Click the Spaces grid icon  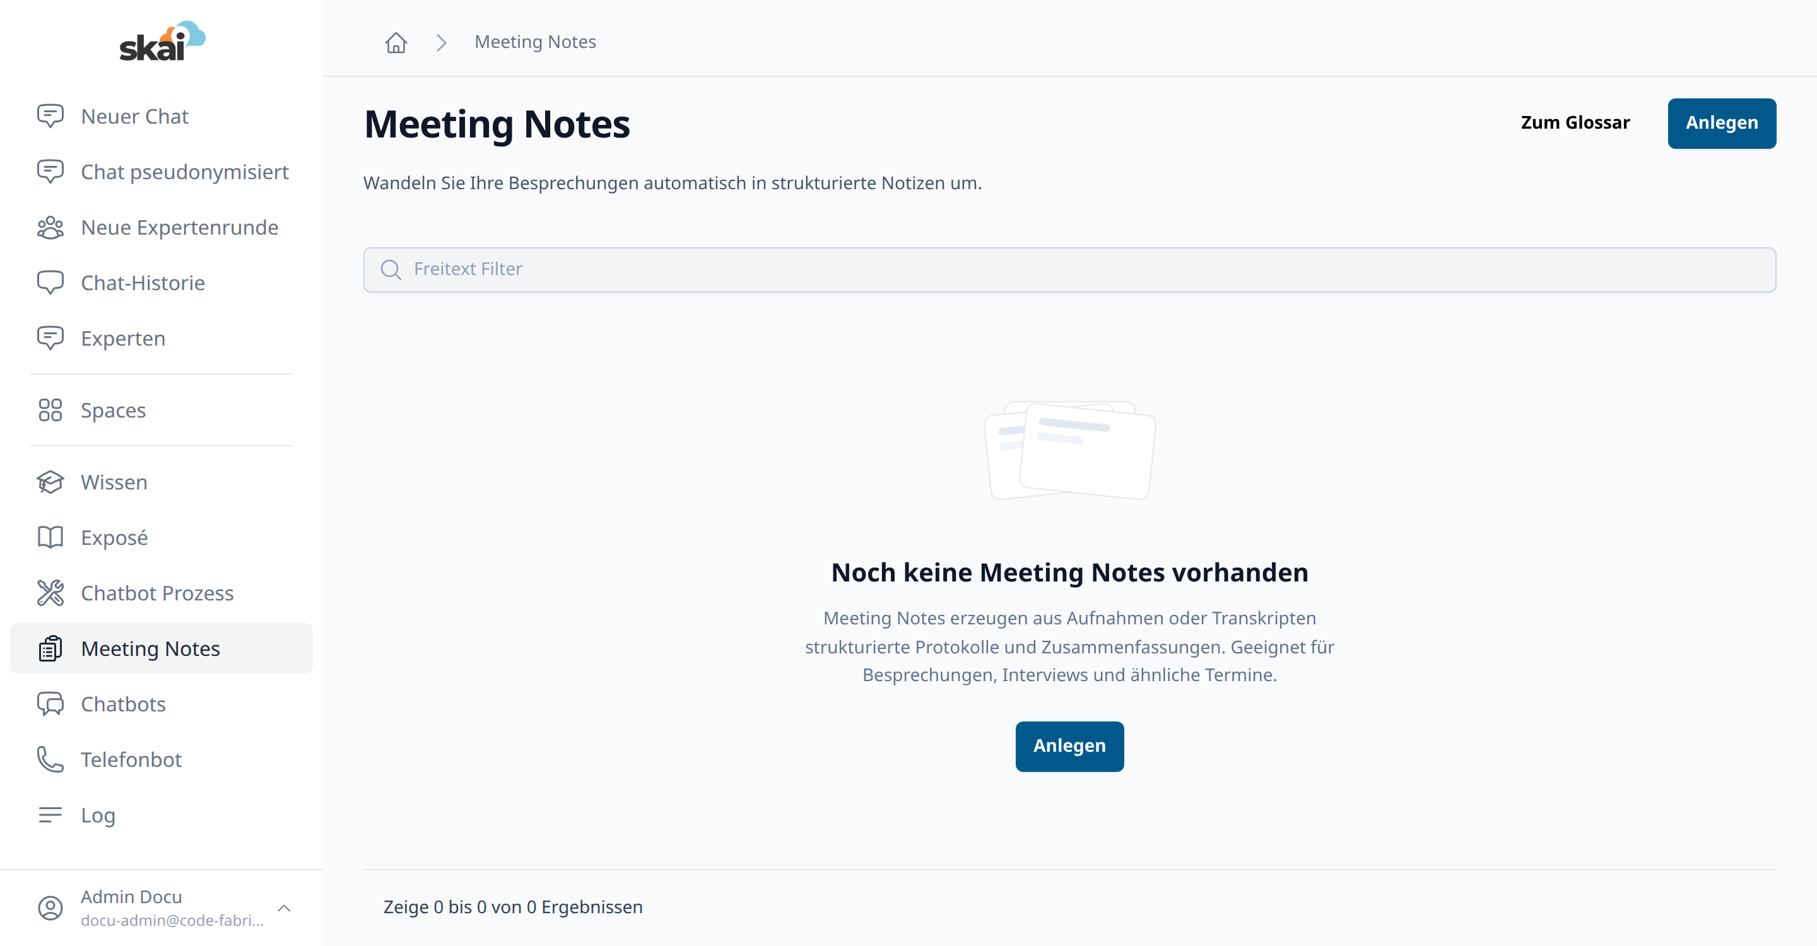[x=50, y=411]
